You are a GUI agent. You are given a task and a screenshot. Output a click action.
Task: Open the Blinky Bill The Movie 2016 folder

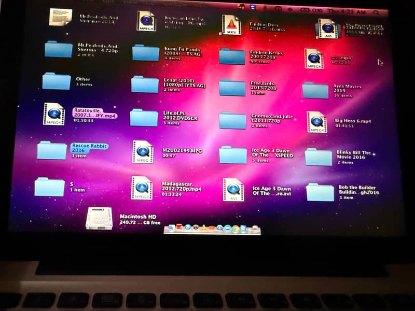(318, 157)
